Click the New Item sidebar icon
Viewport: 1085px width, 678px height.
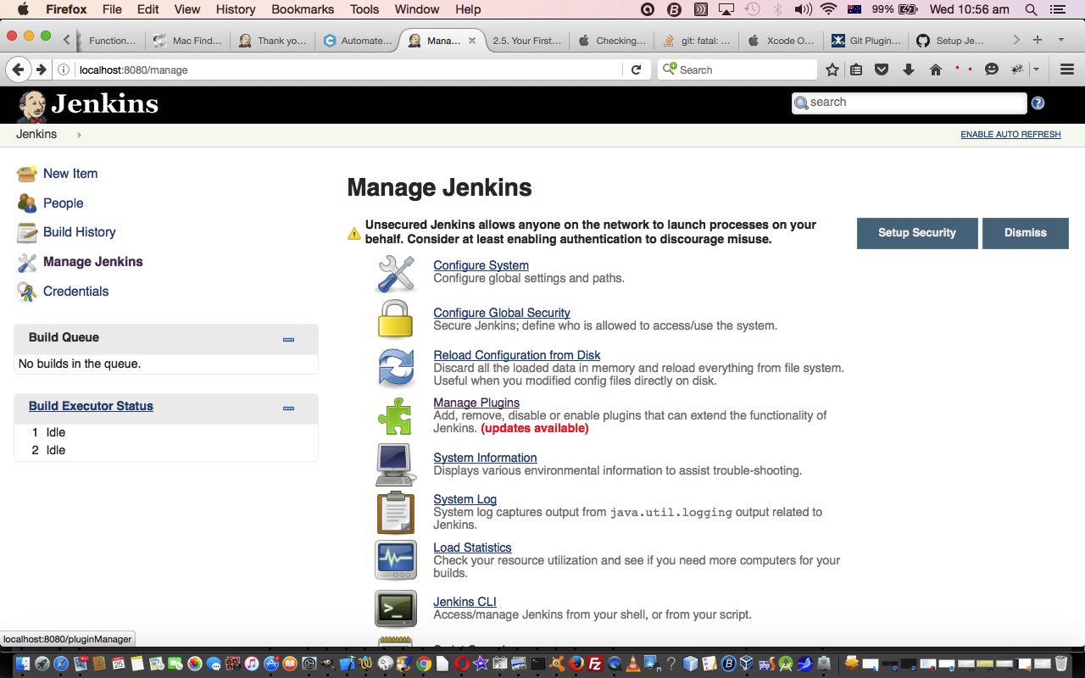pos(27,174)
